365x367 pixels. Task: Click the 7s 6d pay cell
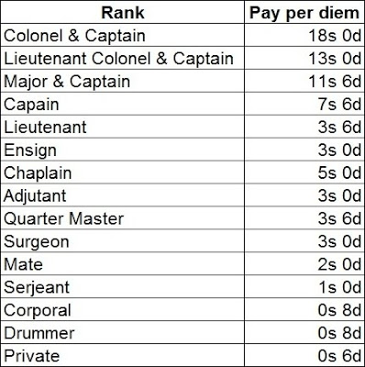tap(304, 104)
